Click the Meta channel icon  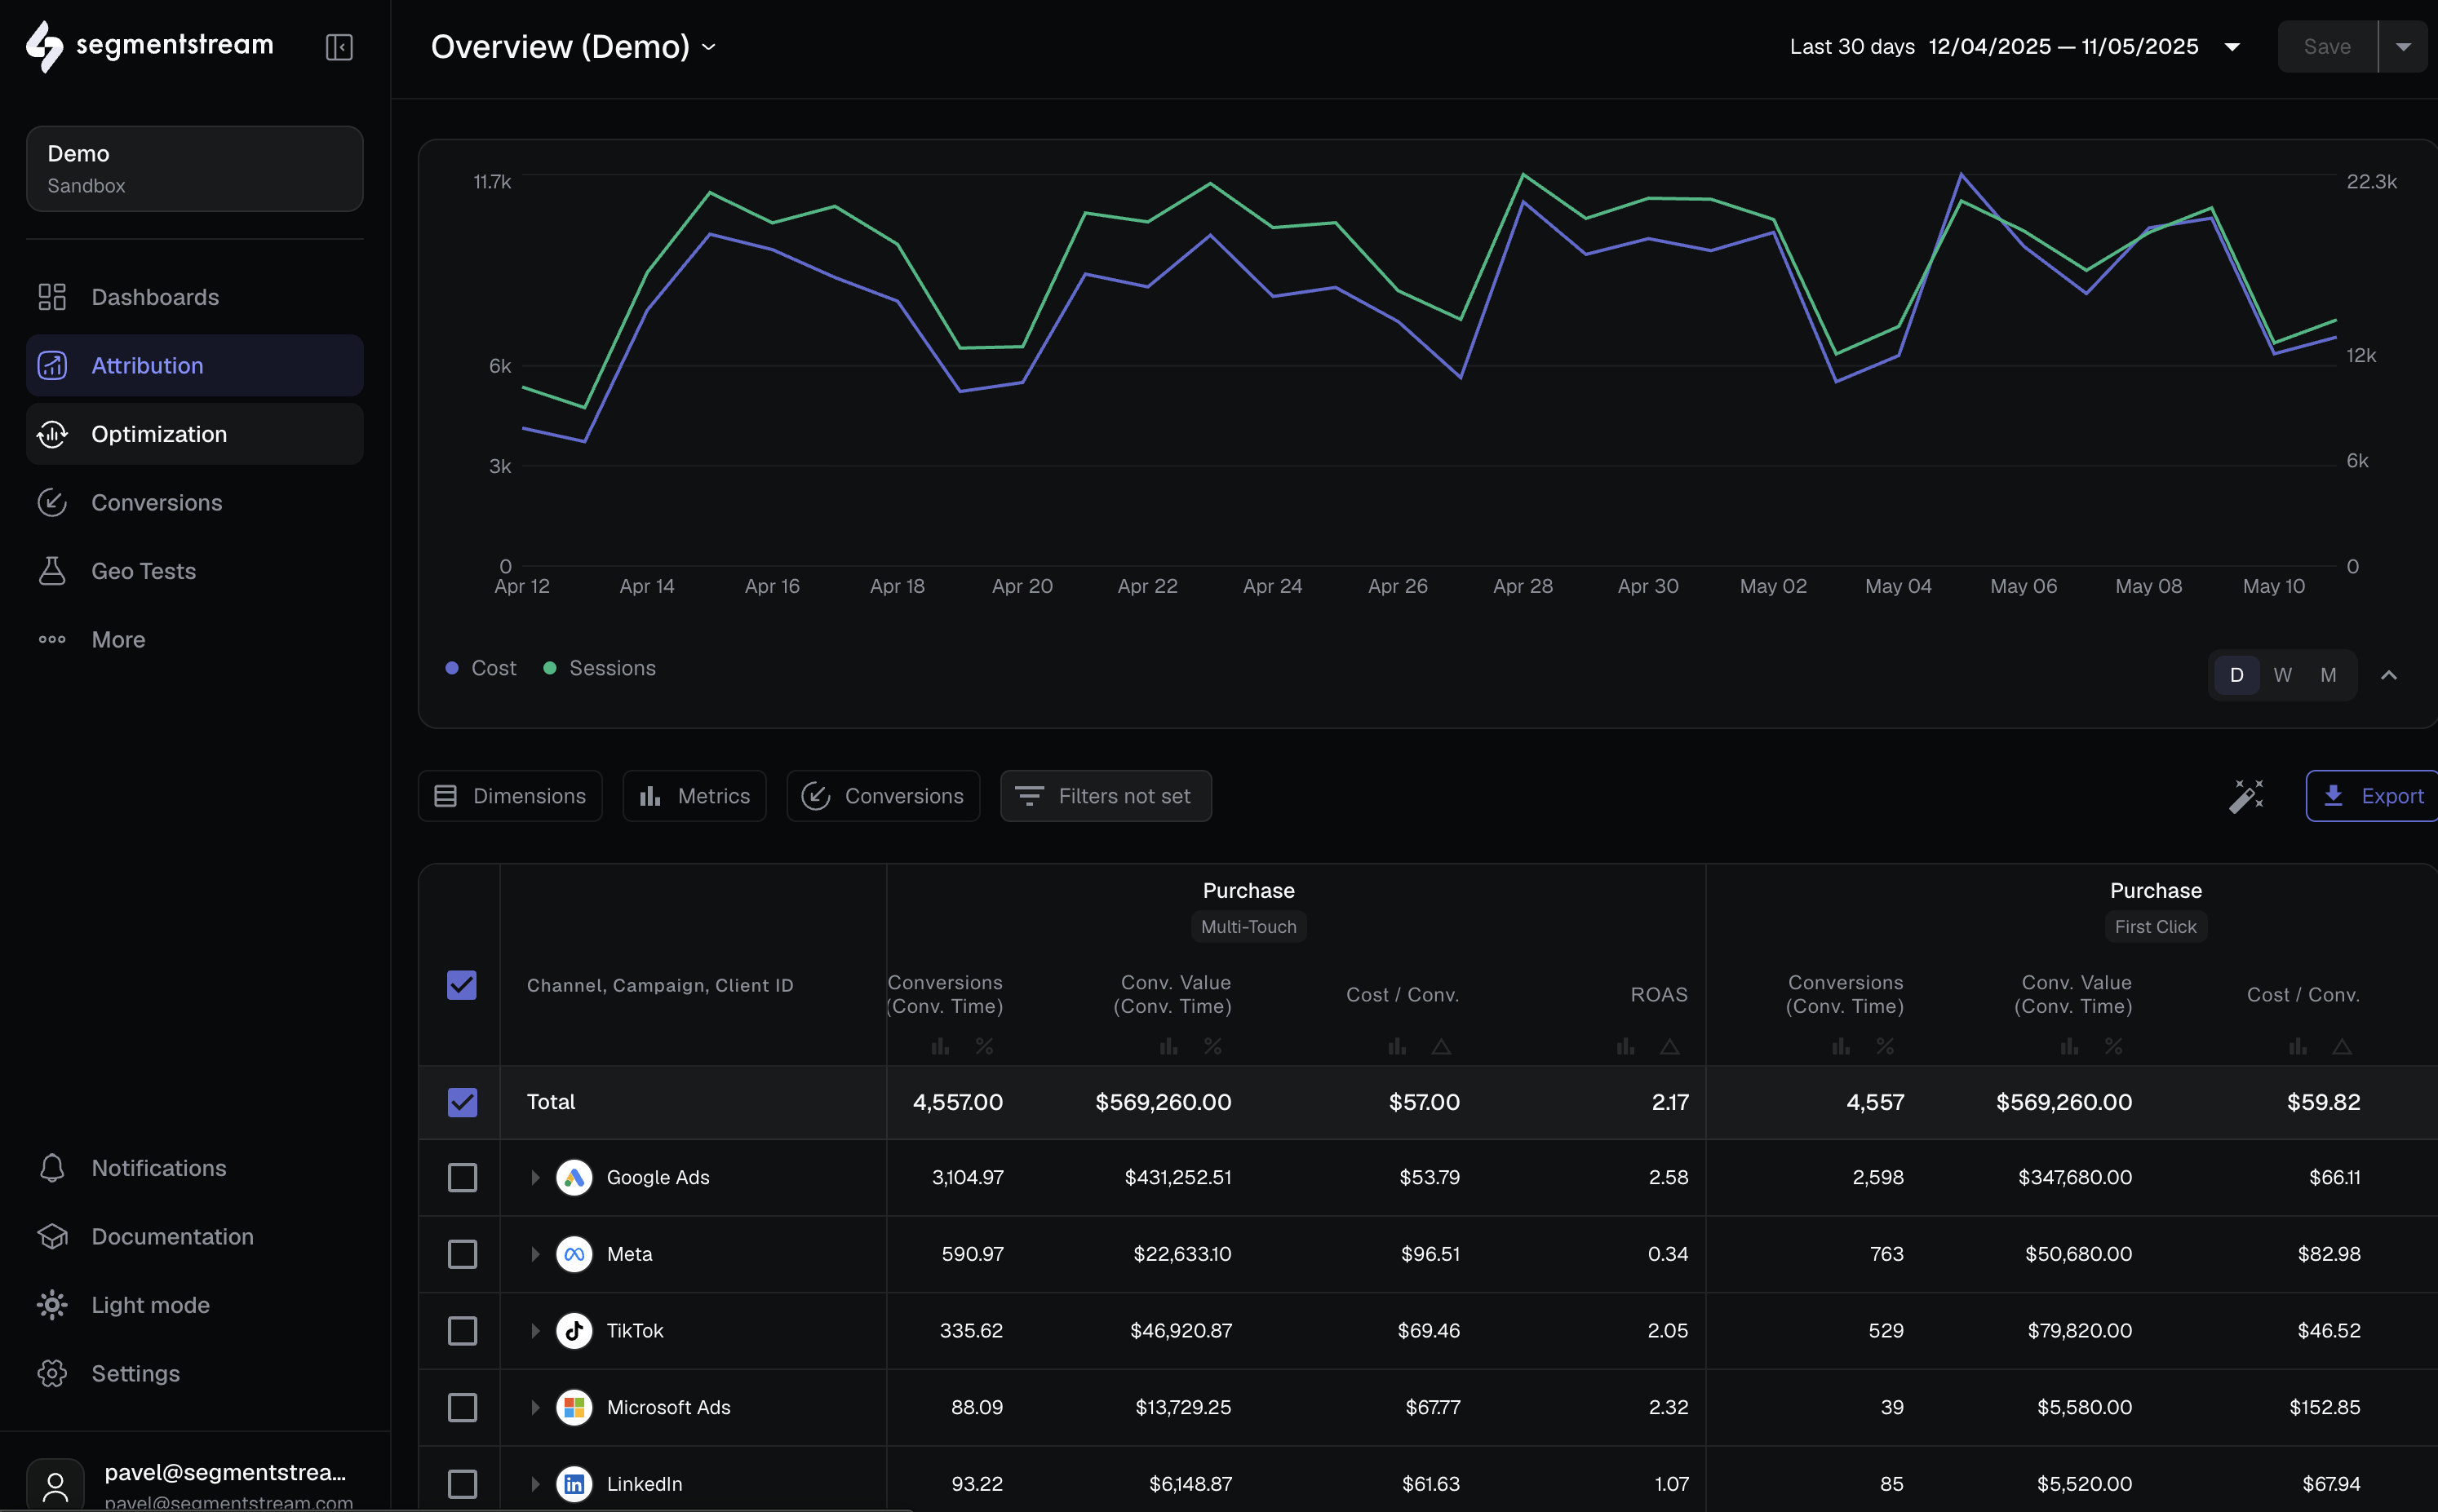(x=574, y=1254)
